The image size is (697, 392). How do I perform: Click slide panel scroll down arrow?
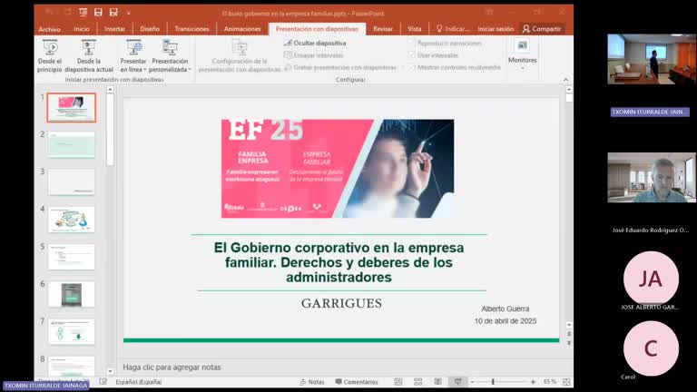pyautogui.click(x=110, y=371)
